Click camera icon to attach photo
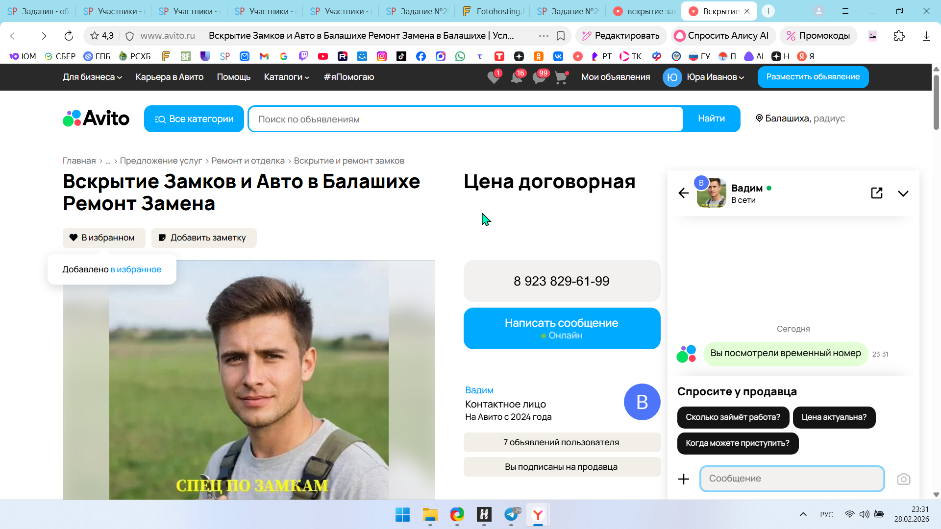The width and height of the screenshot is (941, 529). point(903,479)
